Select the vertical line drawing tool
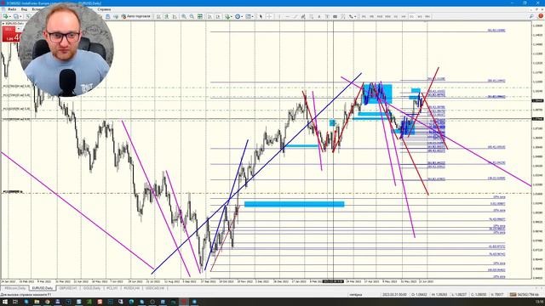The height and width of the screenshot is (306, 545). tap(279, 16)
